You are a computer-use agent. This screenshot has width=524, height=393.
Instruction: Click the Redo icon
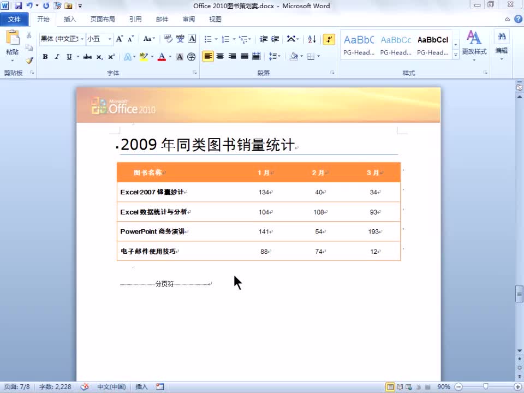click(x=46, y=5)
